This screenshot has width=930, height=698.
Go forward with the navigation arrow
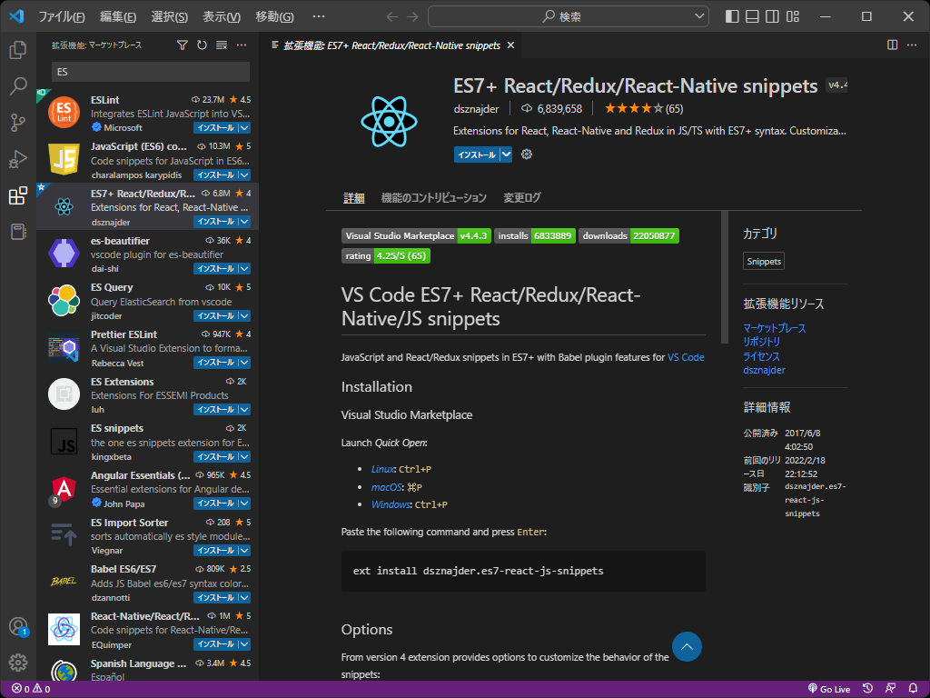(412, 16)
